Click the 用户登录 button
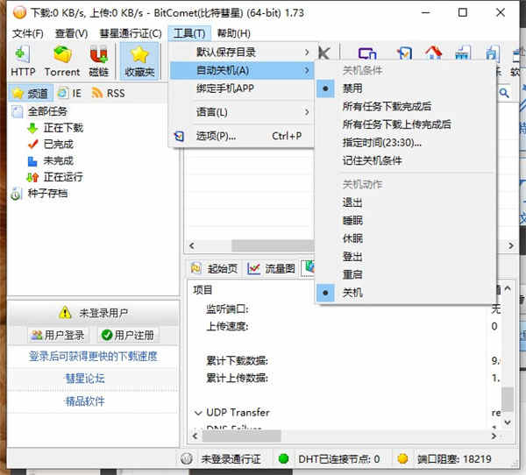The width and height of the screenshot is (526, 475). [58, 335]
